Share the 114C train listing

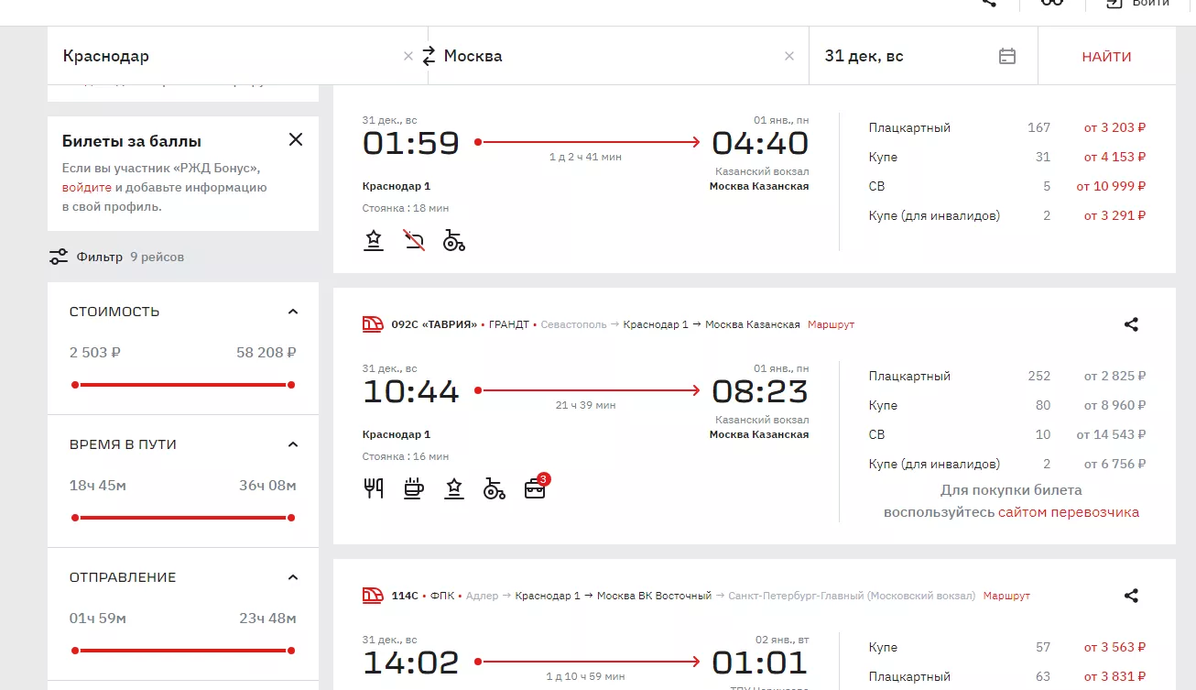[x=1131, y=596]
